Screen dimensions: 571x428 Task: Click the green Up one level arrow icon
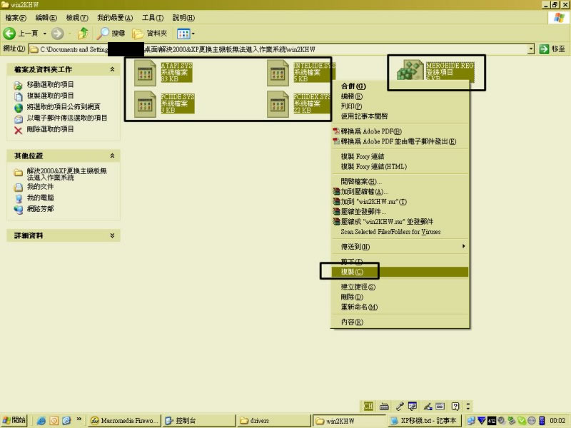pyautogui.click(x=83, y=34)
